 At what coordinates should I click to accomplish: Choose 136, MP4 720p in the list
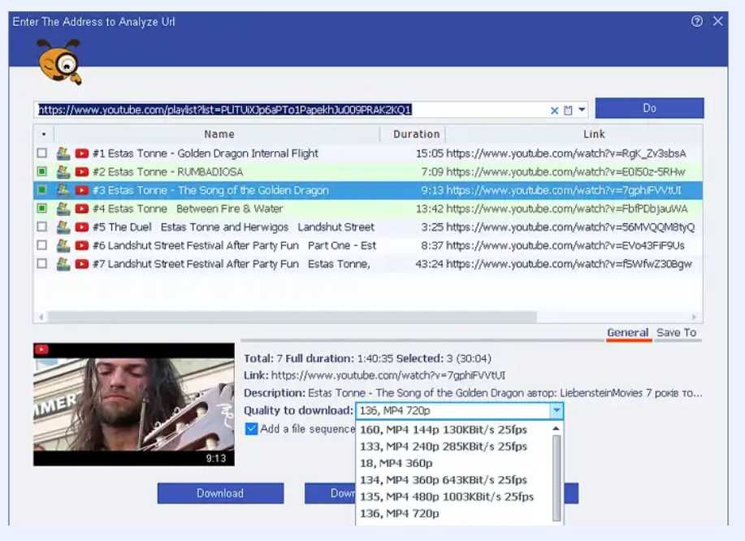click(400, 513)
